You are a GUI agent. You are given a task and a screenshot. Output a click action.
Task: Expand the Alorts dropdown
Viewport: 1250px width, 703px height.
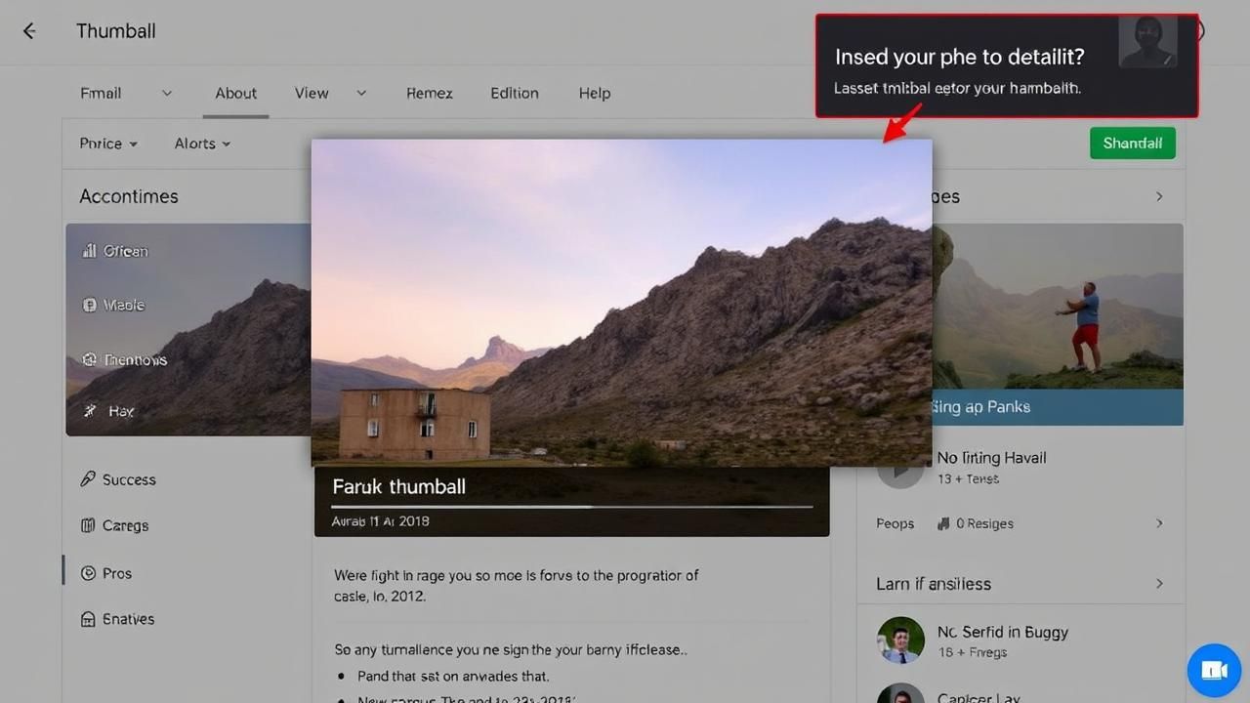coord(202,144)
